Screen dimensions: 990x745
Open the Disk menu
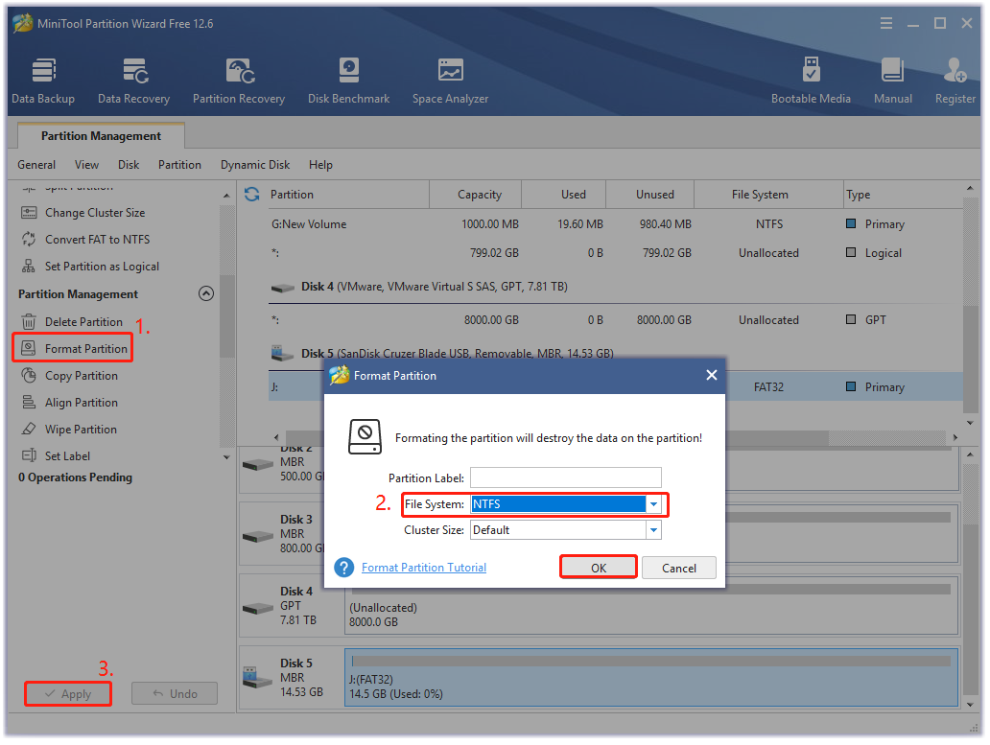click(129, 165)
